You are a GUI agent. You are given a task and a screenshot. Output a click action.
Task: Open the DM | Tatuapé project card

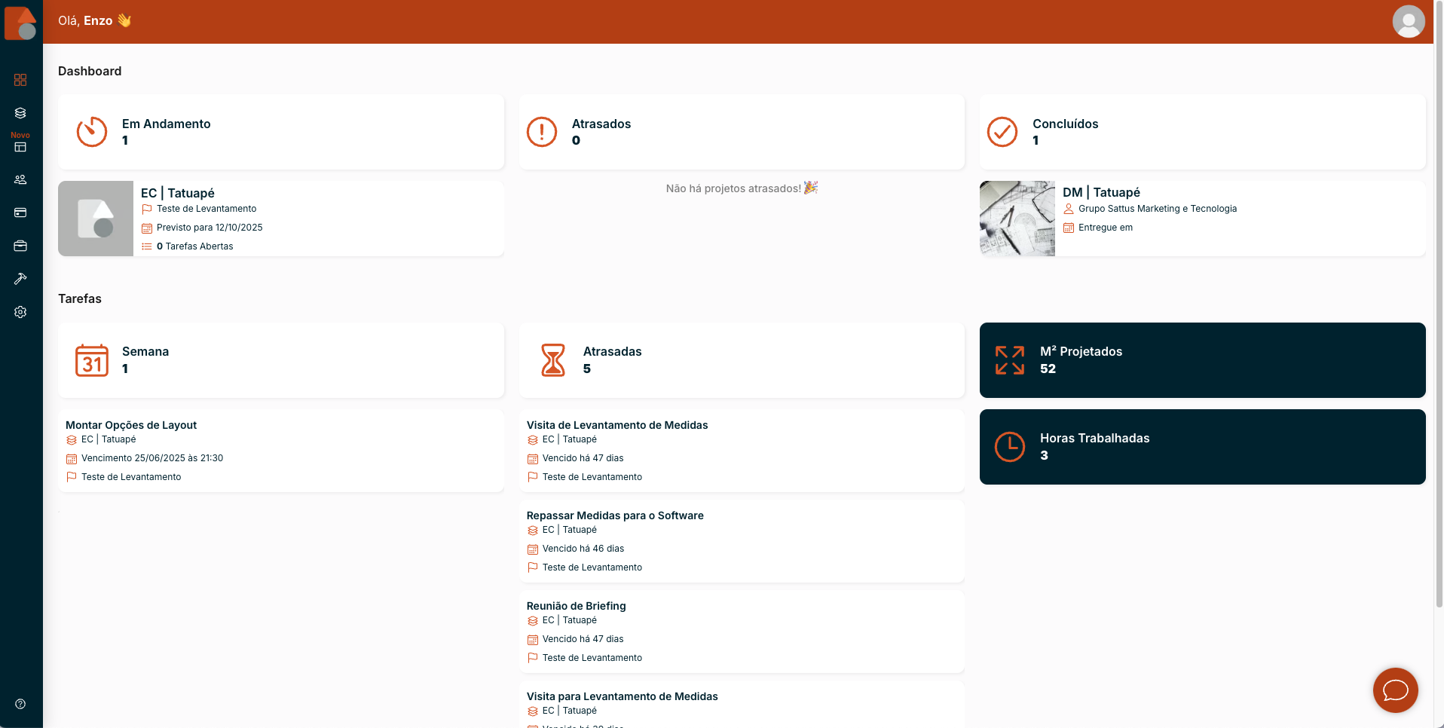click(1202, 219)
